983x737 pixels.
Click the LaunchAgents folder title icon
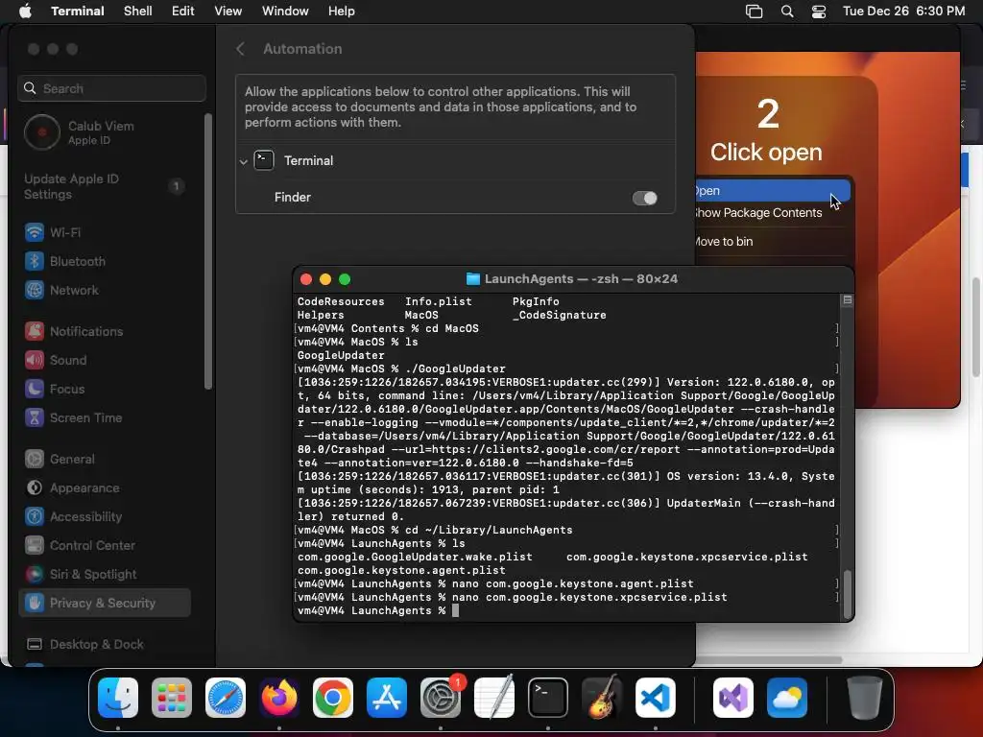(x=473, y=279)
